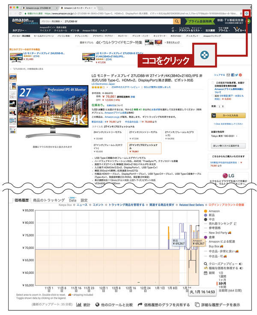Open the shopping cart icon in header
The width and height of the screenshot is (257, 315).
pyautogui.click(x=237, y=30)
